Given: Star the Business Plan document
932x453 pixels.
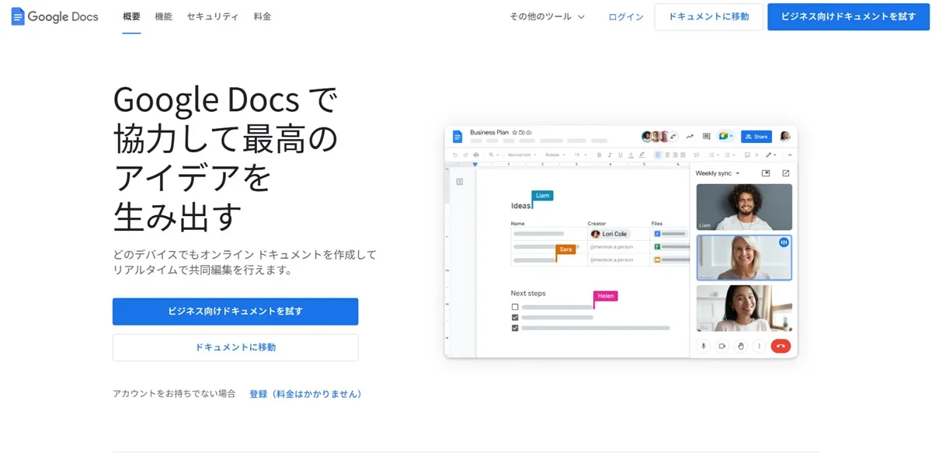Looking at the screenshot, I should coord(514,132).
